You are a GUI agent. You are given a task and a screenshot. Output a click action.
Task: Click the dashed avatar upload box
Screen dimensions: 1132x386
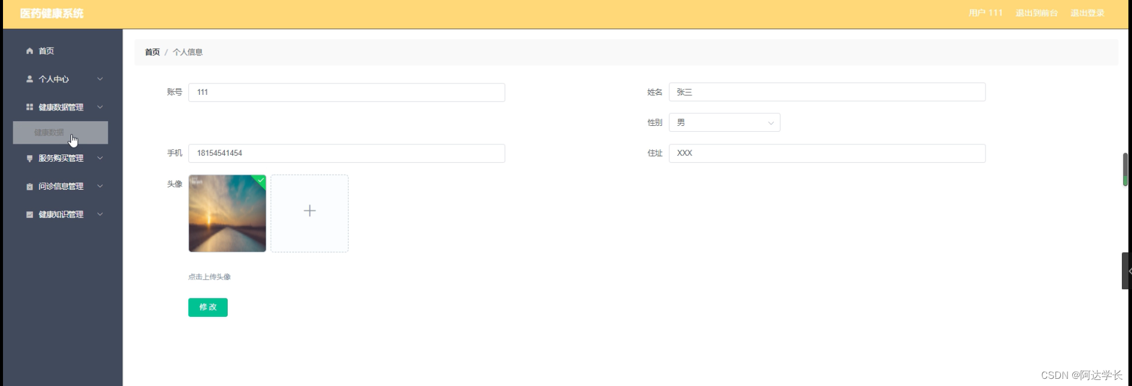pos(310,214)
